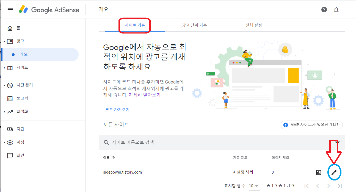Open 차단 관리 sidebar section
Viewport: 356px width, 192px height.
tap(25, 85)
